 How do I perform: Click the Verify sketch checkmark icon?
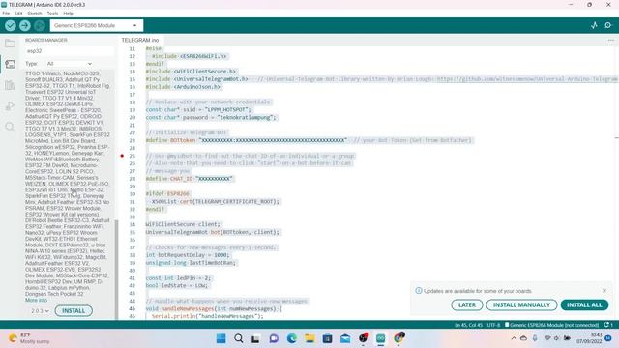point(11,26)
